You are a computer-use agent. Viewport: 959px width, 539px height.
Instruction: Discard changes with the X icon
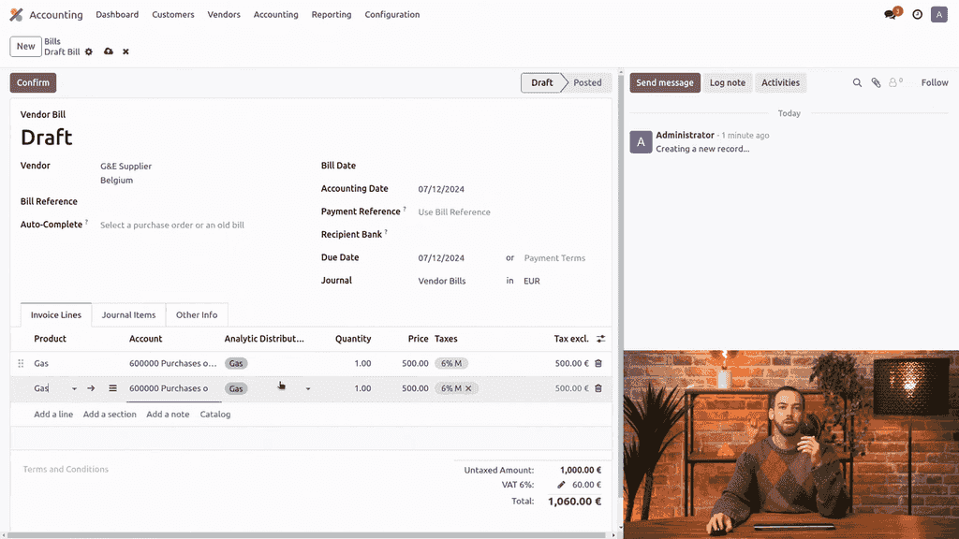125,51
